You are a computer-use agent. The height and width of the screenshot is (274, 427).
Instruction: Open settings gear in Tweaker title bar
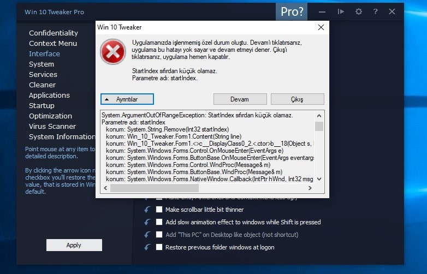[359, 11]
